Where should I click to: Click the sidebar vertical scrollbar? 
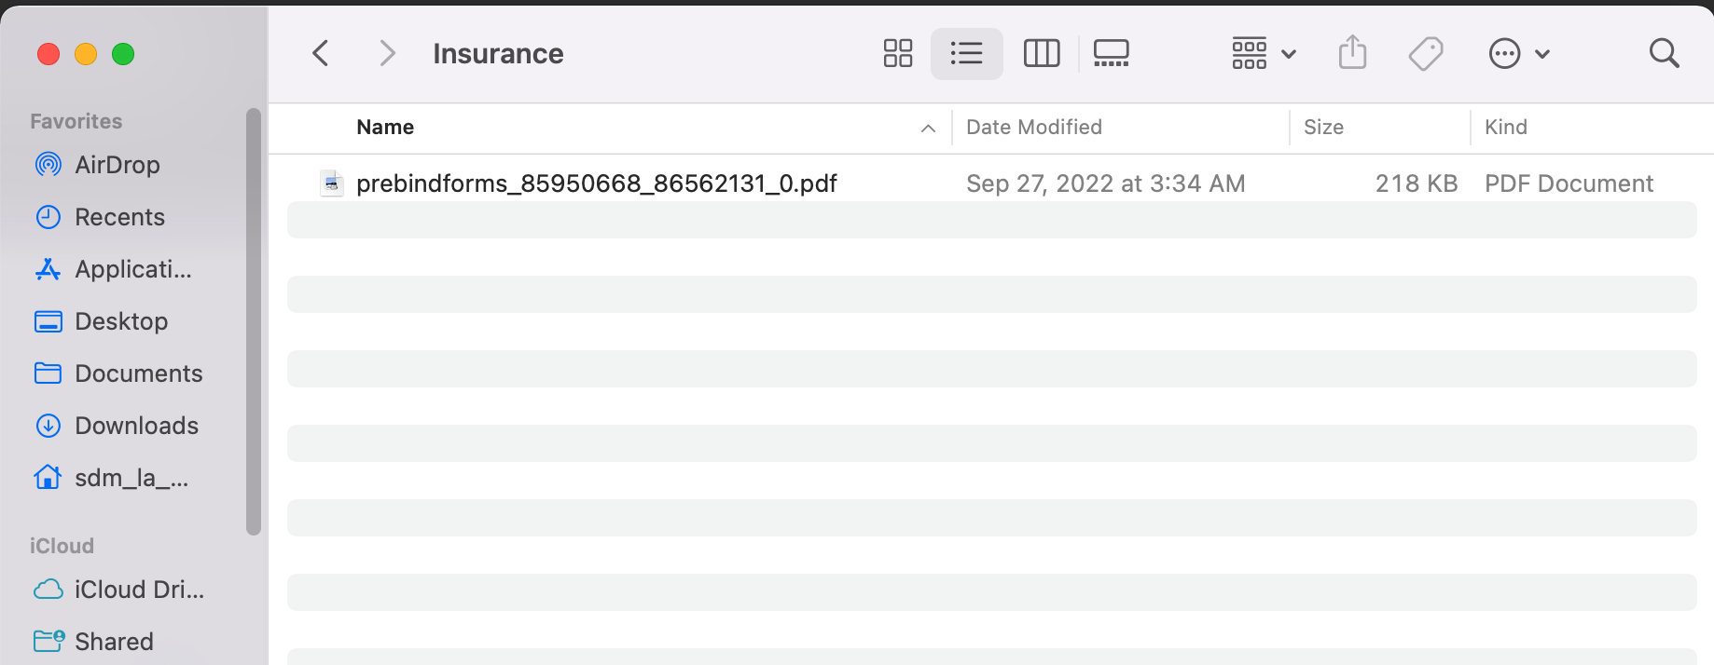tap(253, 321)
